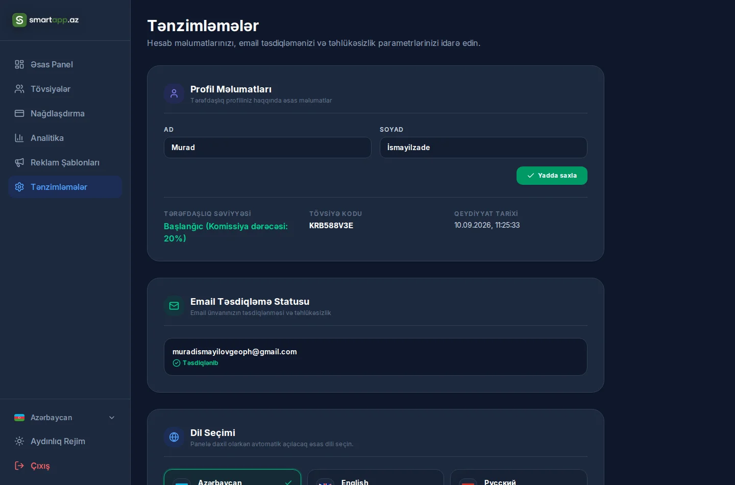This screenshot has height=485, width=735.
Task: Click the Tənzimləmələr gear icon
Action: point(19,187)
